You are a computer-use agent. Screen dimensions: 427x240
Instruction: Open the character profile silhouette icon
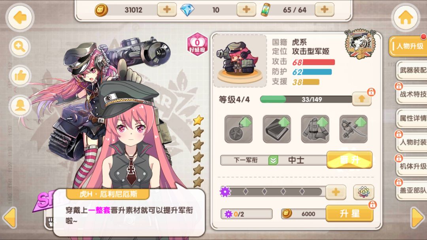(20, 105)
